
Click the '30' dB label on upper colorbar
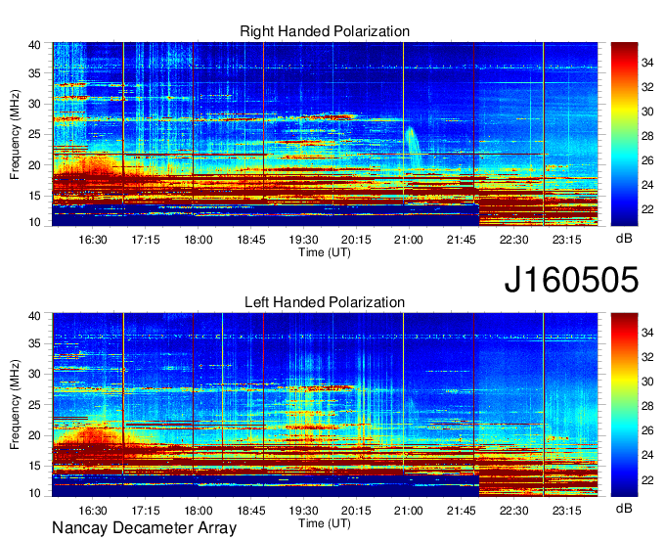coord(647,112)
